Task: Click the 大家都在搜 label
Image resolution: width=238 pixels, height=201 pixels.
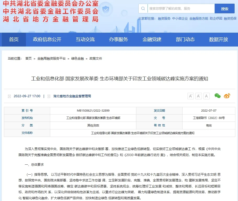Action: [147, 19]
